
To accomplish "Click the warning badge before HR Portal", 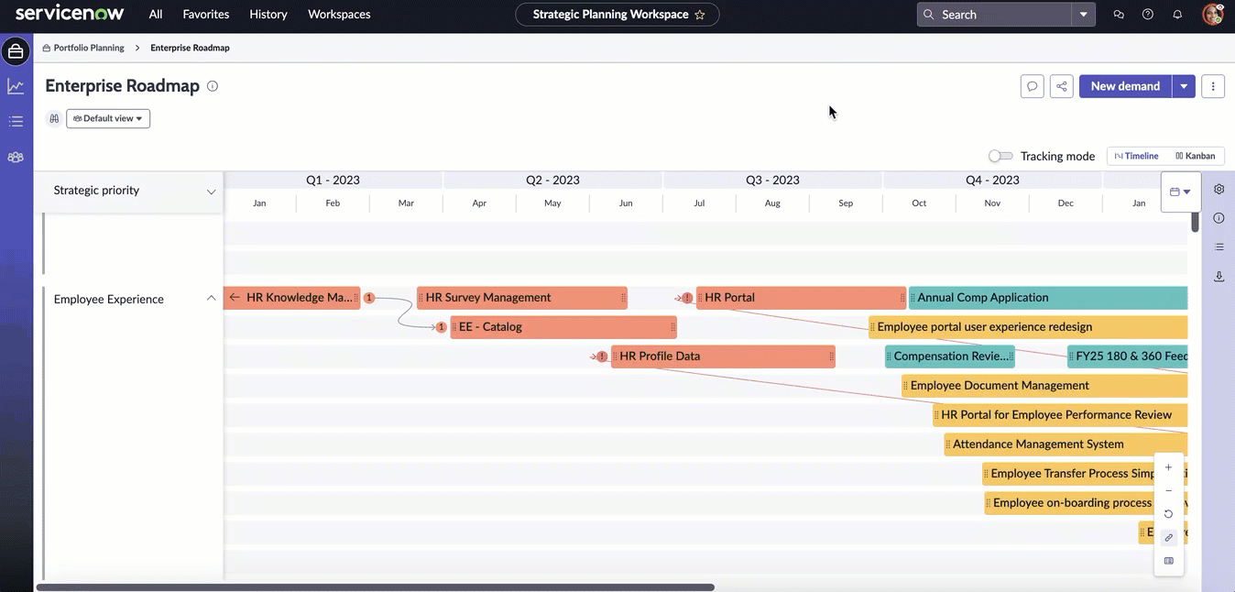I will pyautogui.click(x=687, y=298).
